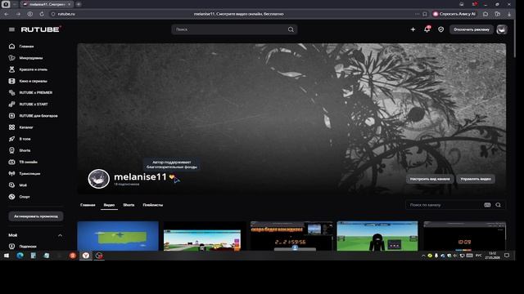Click channel search magnifier icon
The height and width of the screenshot is (294, 524).
pos(499,205)
